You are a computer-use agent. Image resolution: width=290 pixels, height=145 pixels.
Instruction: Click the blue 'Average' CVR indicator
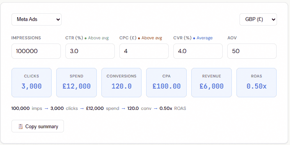pyautogui.click(x=203, y=38)
